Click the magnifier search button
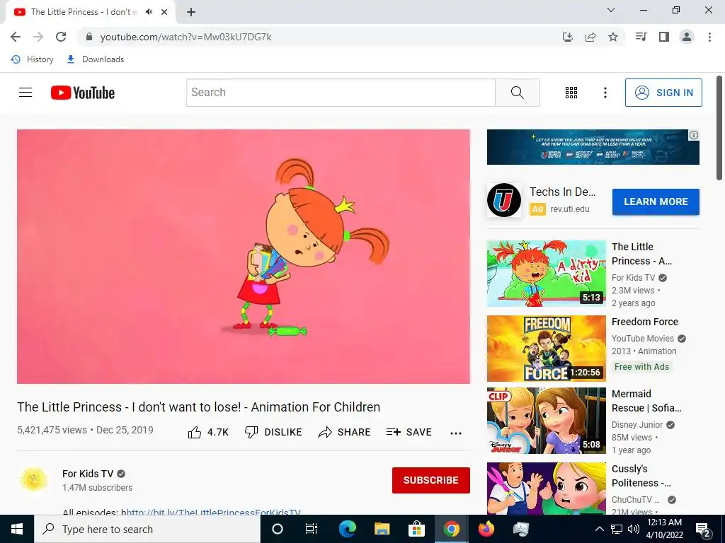Screen dimensions: 725x543 [518, 93]
